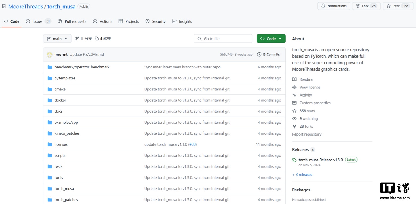The width and height of the screenshot is (416, 204).
Task: Expand the main branch dropdown
Action: 57,39
